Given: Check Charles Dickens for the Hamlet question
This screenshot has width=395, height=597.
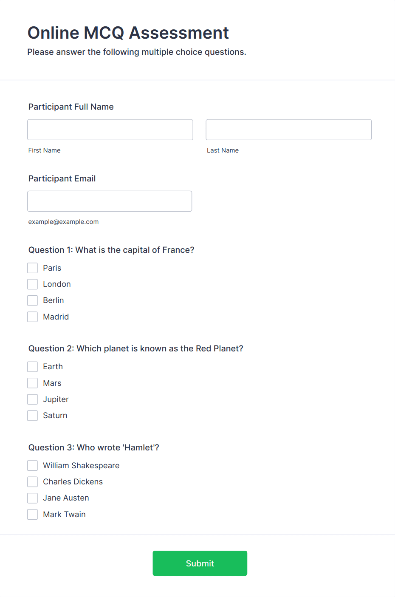Looking at the screenshot, I should [x=32, y=481].
